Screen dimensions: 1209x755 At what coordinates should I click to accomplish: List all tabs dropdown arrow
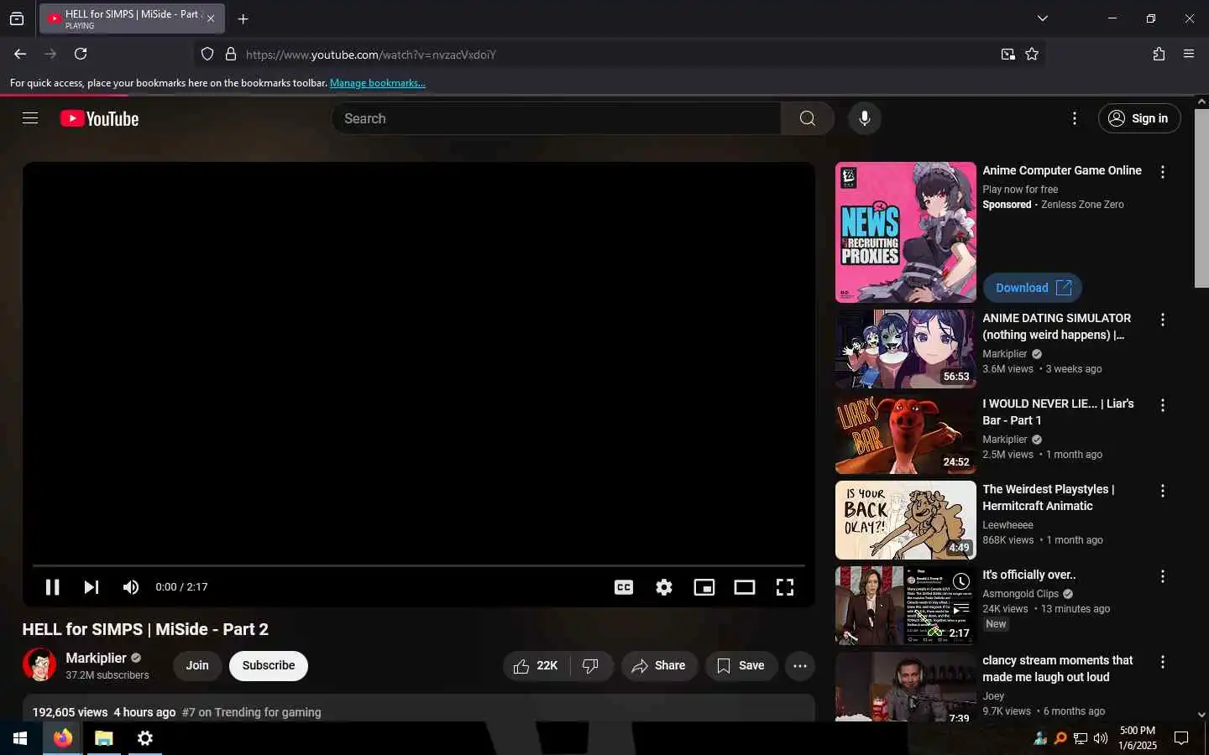pos(1042,18)
